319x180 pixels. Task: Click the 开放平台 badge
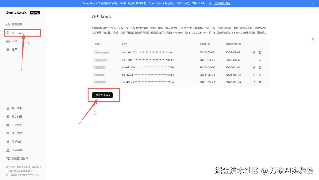35,13
